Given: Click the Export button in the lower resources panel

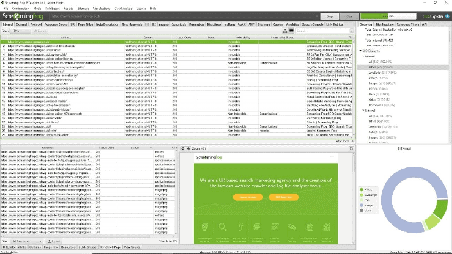Looking at the screenshot, I should point(52,241).
